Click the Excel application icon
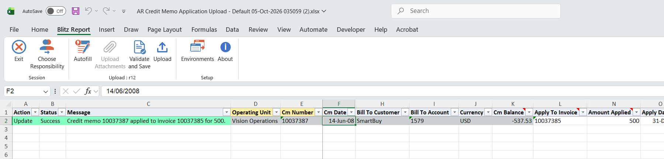Screen dimensions: 664x159 (11, 11)
